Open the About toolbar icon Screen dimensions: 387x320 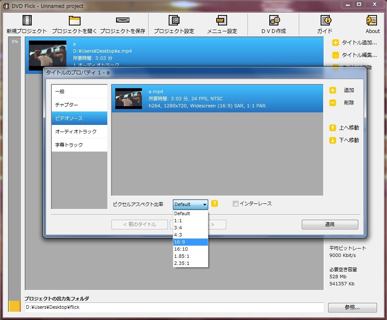point(372,20)
